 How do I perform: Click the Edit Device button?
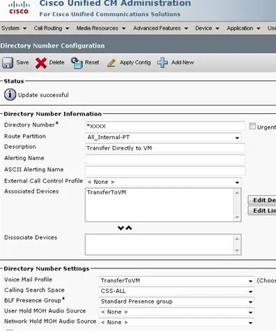pos(262,200)
